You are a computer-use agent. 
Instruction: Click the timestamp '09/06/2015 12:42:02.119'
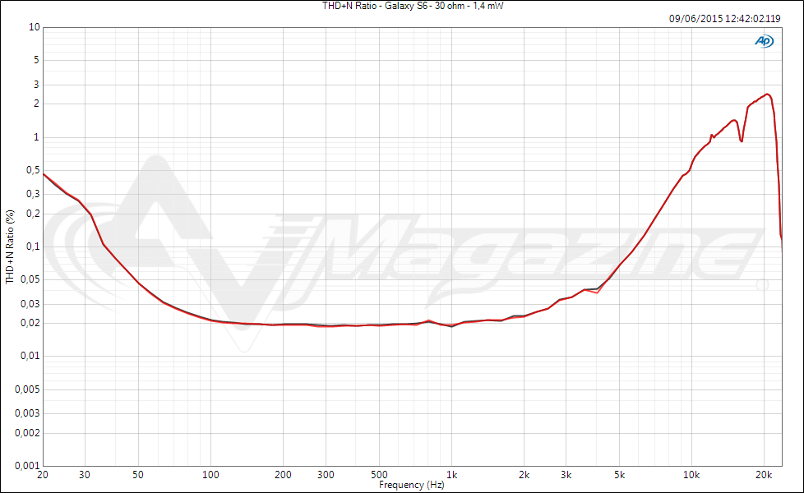(724, 19)
